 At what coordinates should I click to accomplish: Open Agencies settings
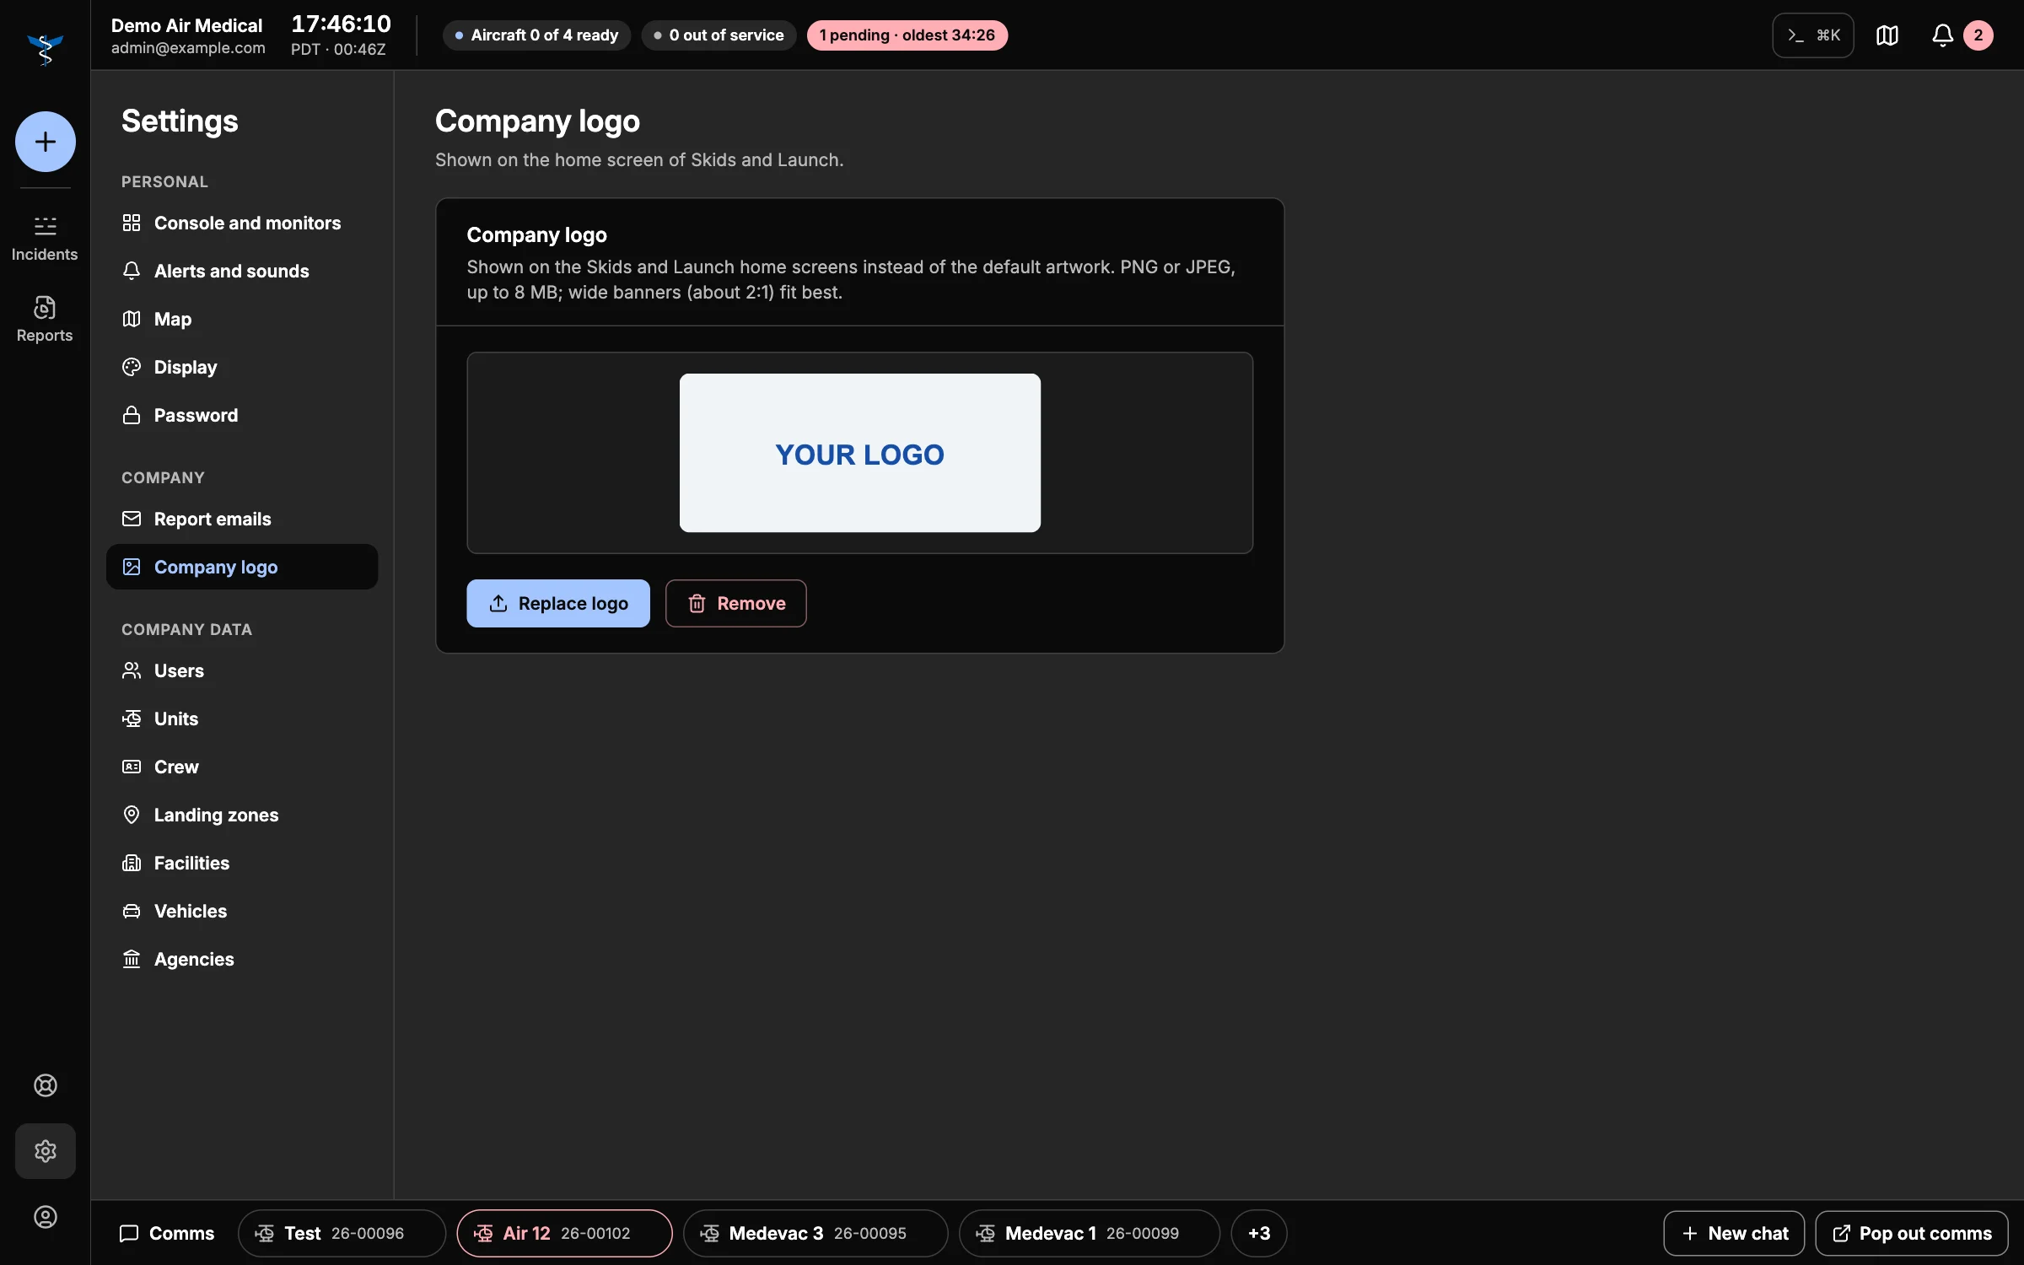click(x=242, y=959)
